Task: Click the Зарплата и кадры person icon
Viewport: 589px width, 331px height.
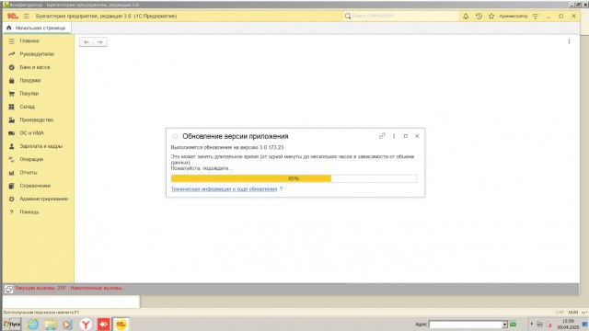Action: pos(12,146)
